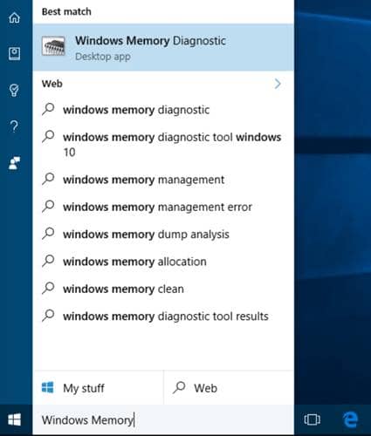Open Task View on the taskbar
This screenshot has width=371, height=436.
coord(312,419)
